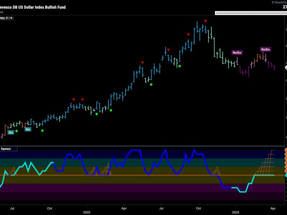This screenshot has height=215, width=287.
Task: Click the NoGo flag near March 2023
Action: tap(265, 49)
